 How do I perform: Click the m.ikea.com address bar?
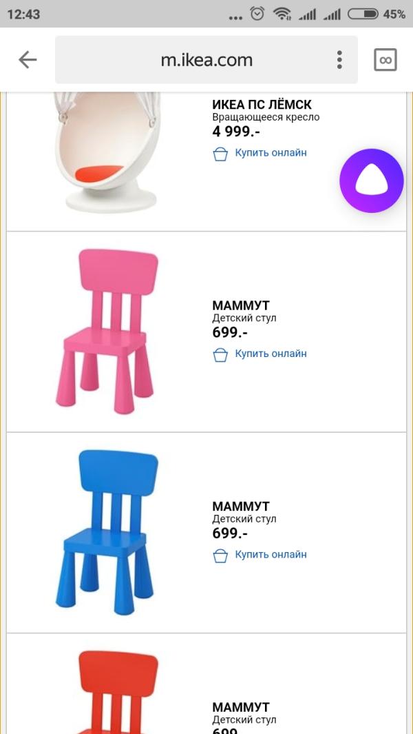coord(206,60)
